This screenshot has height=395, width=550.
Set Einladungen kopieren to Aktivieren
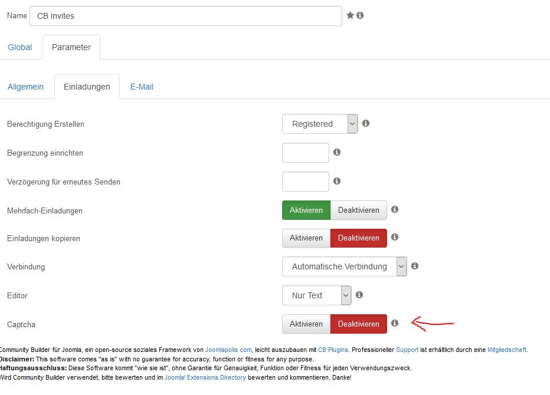pyautogui.click(x=306, y=238)
